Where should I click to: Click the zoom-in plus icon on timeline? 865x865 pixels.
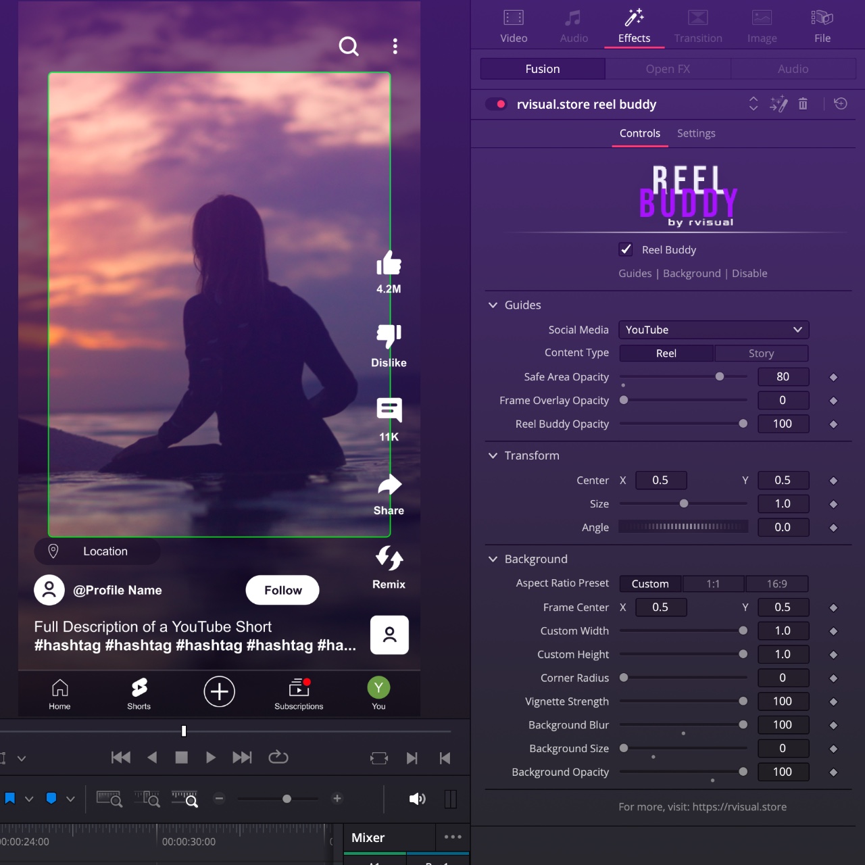click(x=337, y=799)
